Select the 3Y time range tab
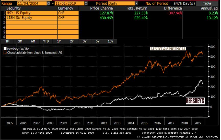 85,41
